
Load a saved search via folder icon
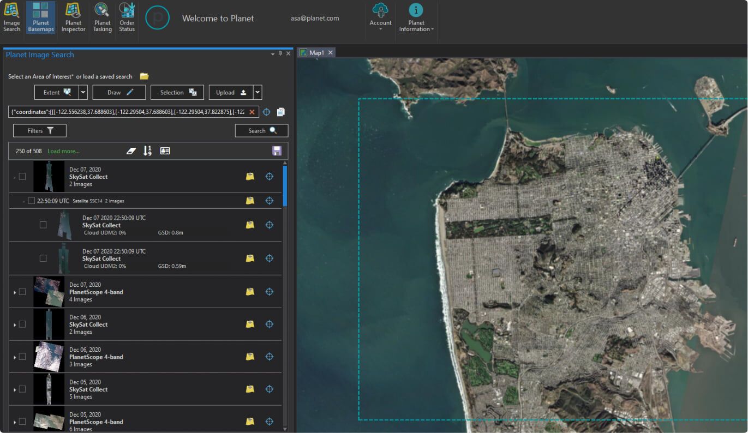[x=144, y=76]
